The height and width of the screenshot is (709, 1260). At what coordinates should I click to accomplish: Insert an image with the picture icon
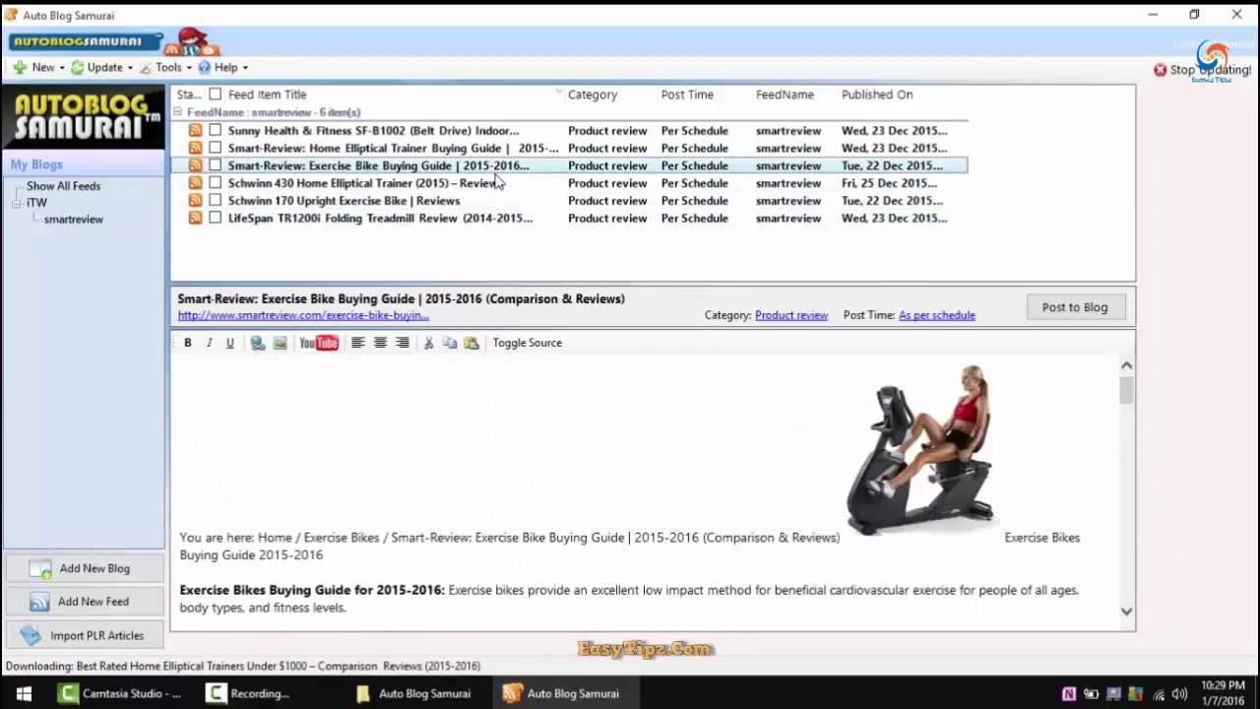281,343
